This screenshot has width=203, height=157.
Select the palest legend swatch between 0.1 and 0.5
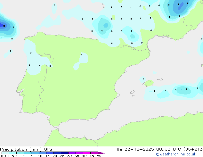point(5,153)
